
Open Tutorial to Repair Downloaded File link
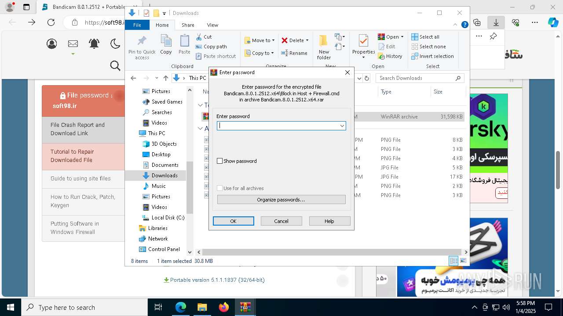coord(84,156)
